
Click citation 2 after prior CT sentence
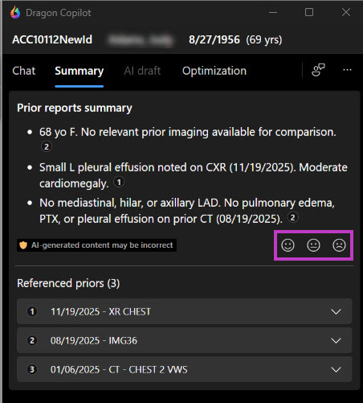click(x=293, y=217)
